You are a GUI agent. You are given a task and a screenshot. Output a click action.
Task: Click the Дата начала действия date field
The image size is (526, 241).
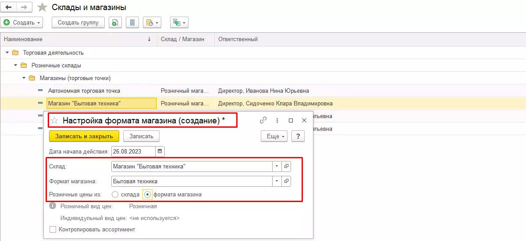pyautogui.click(x=133, y=151)
